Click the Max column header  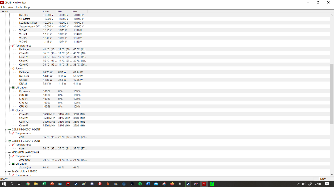[x=80, y=11]
